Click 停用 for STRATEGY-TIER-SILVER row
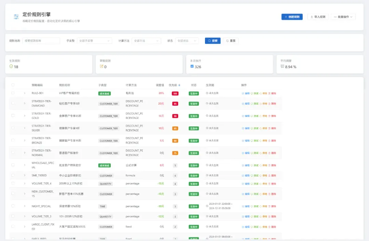Image resolution: width=369 pixels, height=241 pixels. pos(263,128)
